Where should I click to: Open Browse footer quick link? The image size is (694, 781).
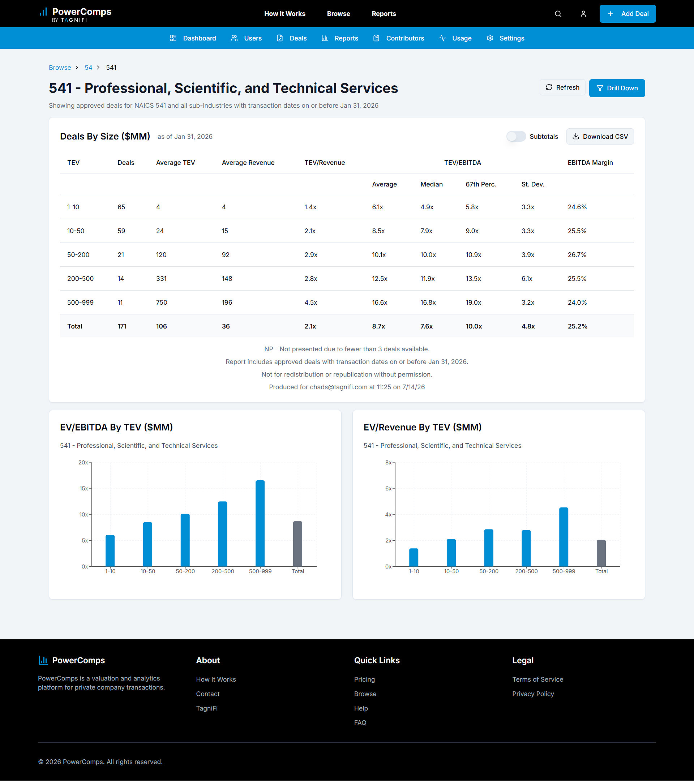coord(365,694)
